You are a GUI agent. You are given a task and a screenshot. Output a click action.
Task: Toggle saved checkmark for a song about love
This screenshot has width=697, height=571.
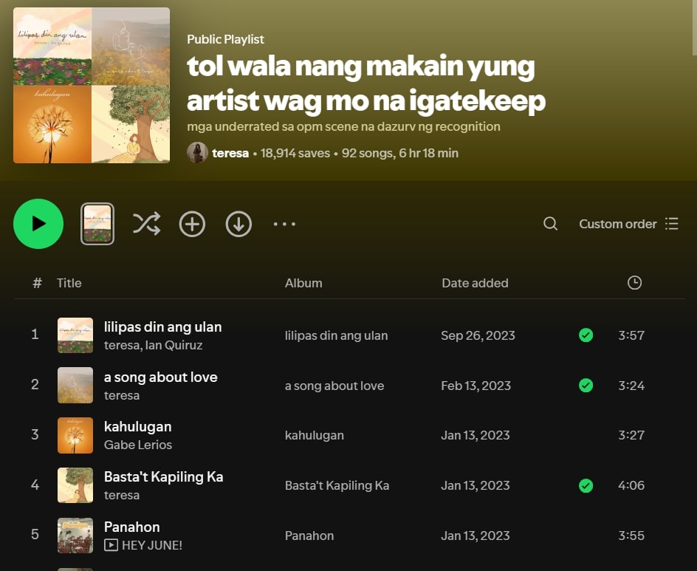point(586,386)
